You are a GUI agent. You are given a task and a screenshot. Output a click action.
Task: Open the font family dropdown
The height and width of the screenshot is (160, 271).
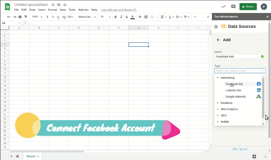(x=87, y=17)
